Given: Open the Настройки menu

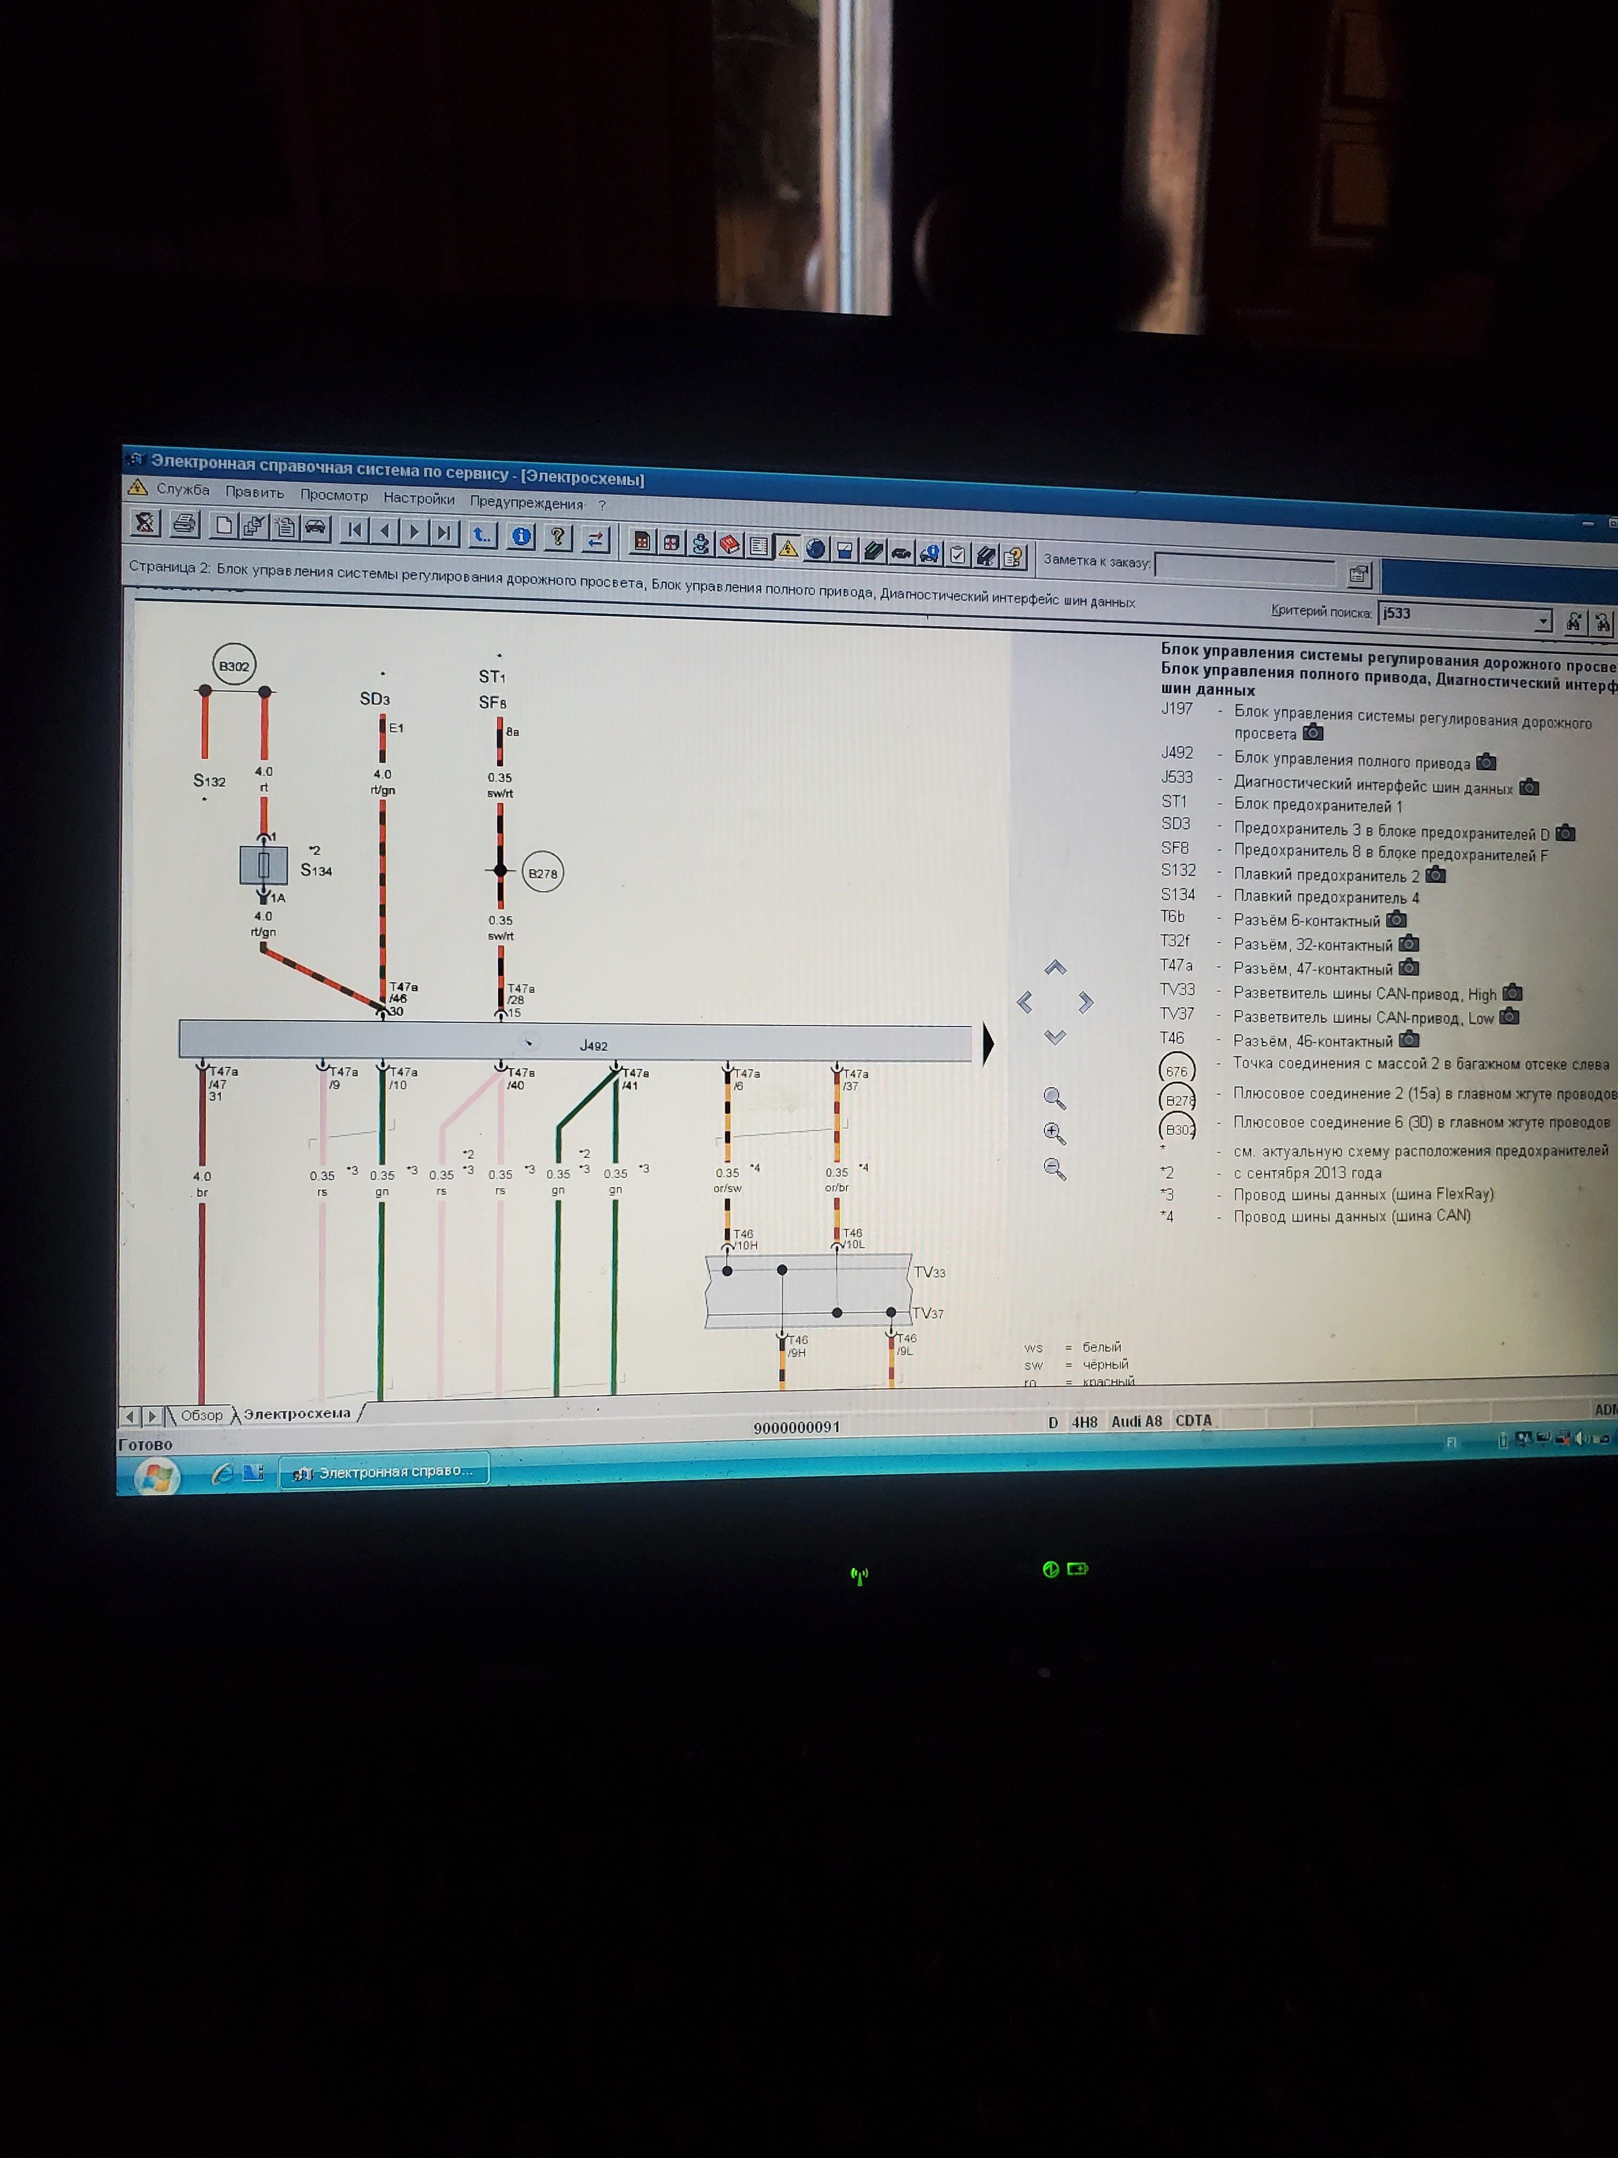Looking at the screenshot, I should click(x=418, y=498).
